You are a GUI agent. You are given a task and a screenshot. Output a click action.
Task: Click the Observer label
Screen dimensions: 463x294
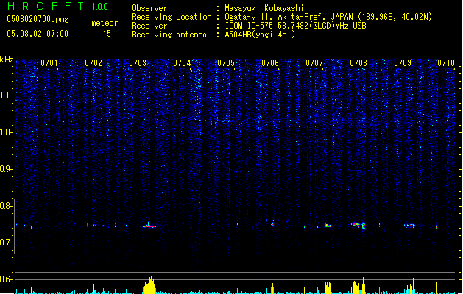[149, 8]
